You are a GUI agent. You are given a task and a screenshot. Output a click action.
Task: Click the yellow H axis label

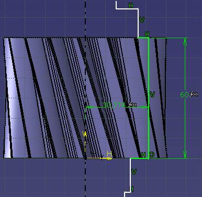(109, 154)
